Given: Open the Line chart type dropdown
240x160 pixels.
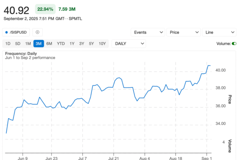Looking at the screenshot, I should [219, 32].
